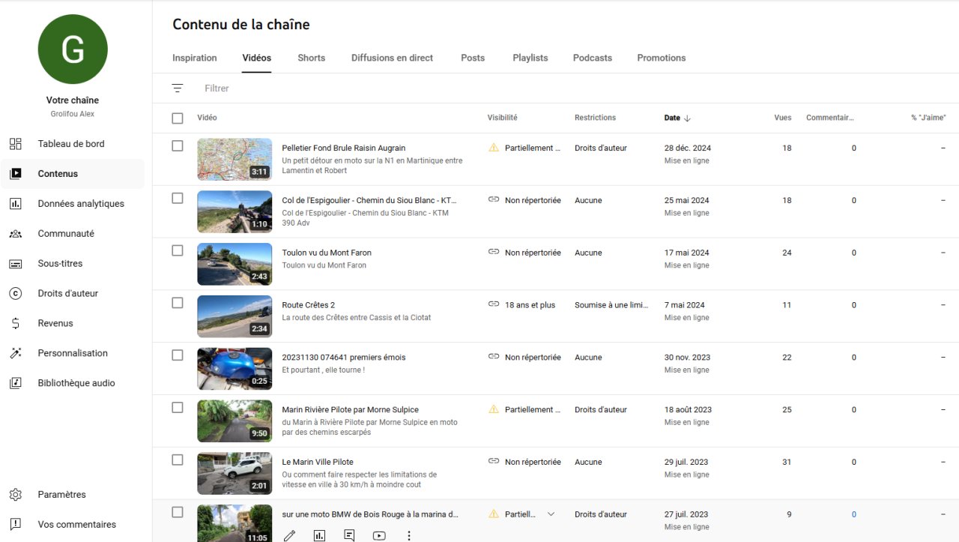Open visibility setting of Le Marin Ville Pilote
The image size is (959, 542).
[x=532, y=462]
